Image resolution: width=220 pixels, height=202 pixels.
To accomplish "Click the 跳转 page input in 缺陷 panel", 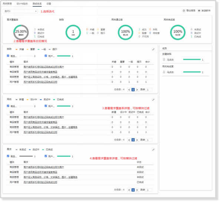I will click(149, 90).
